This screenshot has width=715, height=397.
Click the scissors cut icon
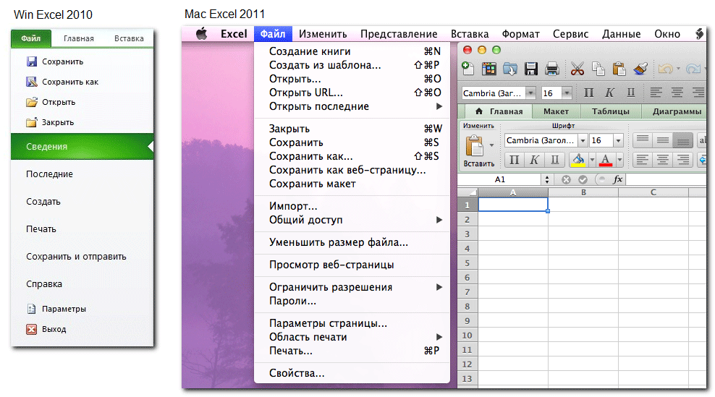[577, 69]
